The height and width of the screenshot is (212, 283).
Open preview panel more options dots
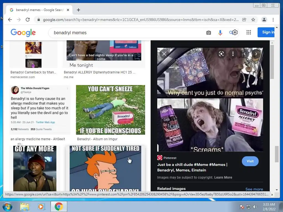point(233,54)
